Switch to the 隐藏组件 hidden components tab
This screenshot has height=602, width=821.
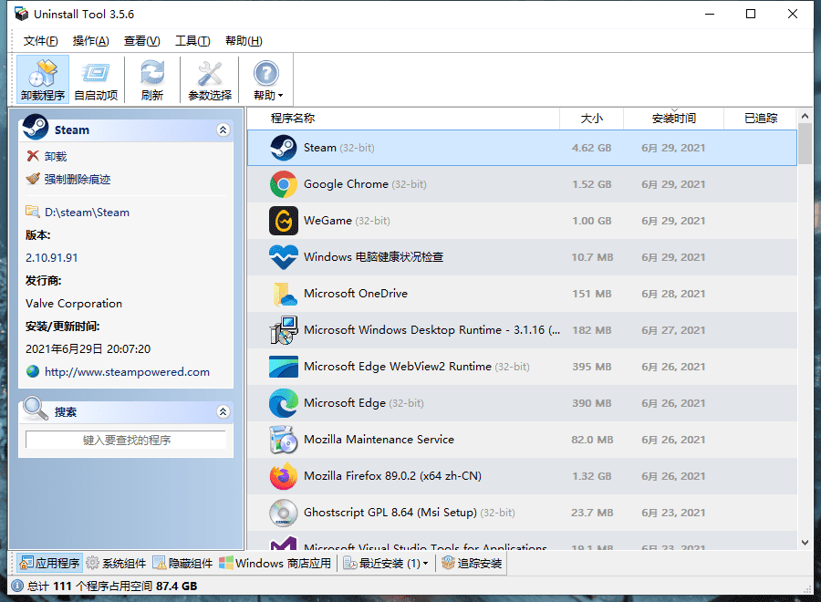182,564
